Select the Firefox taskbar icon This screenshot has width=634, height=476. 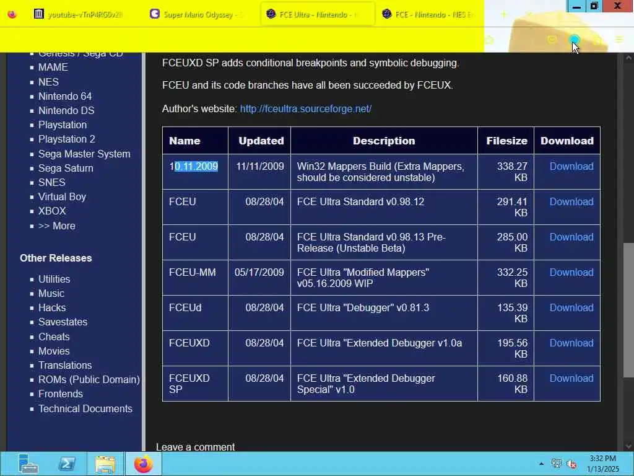pyautogui.click(x=144, y=464)
